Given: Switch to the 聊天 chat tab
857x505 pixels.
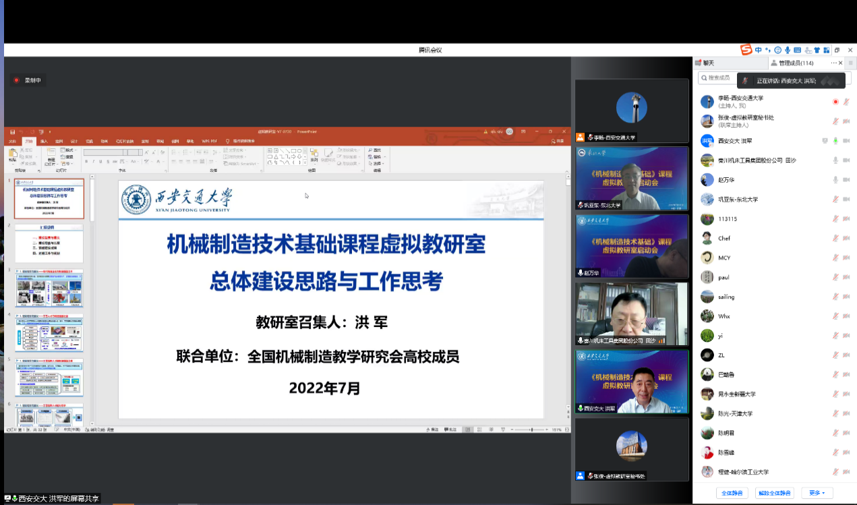Looking at the screenshot, I should click(x=705, y=63).
